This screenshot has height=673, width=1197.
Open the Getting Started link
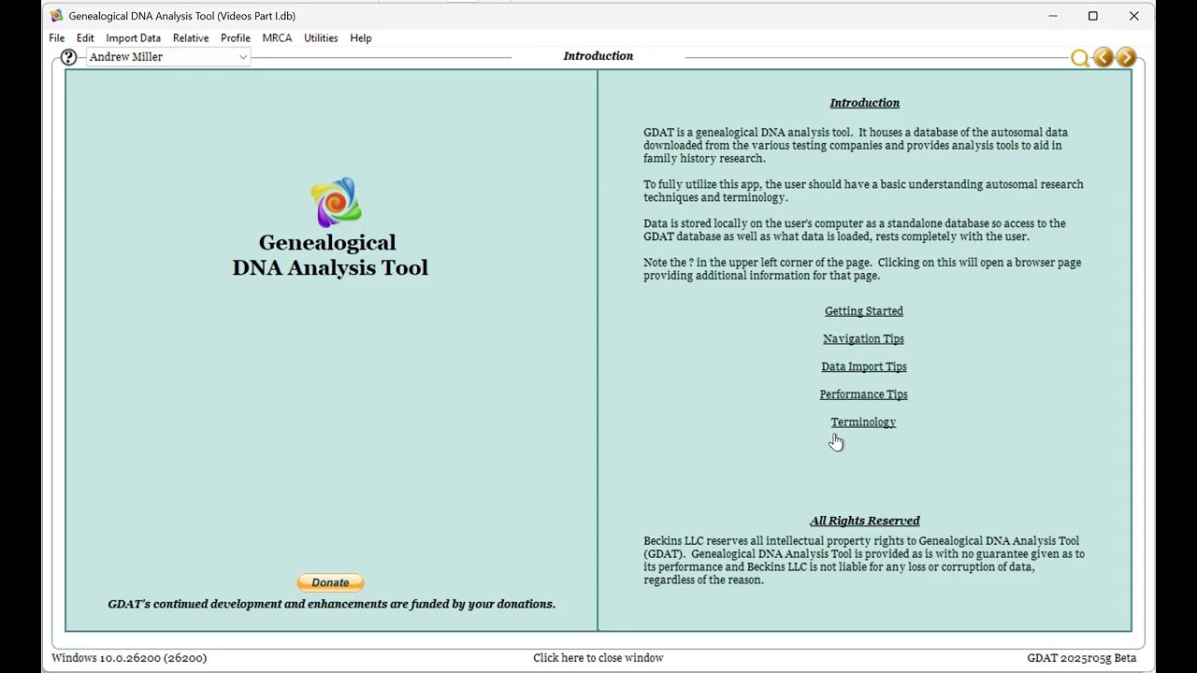(864, 311)
